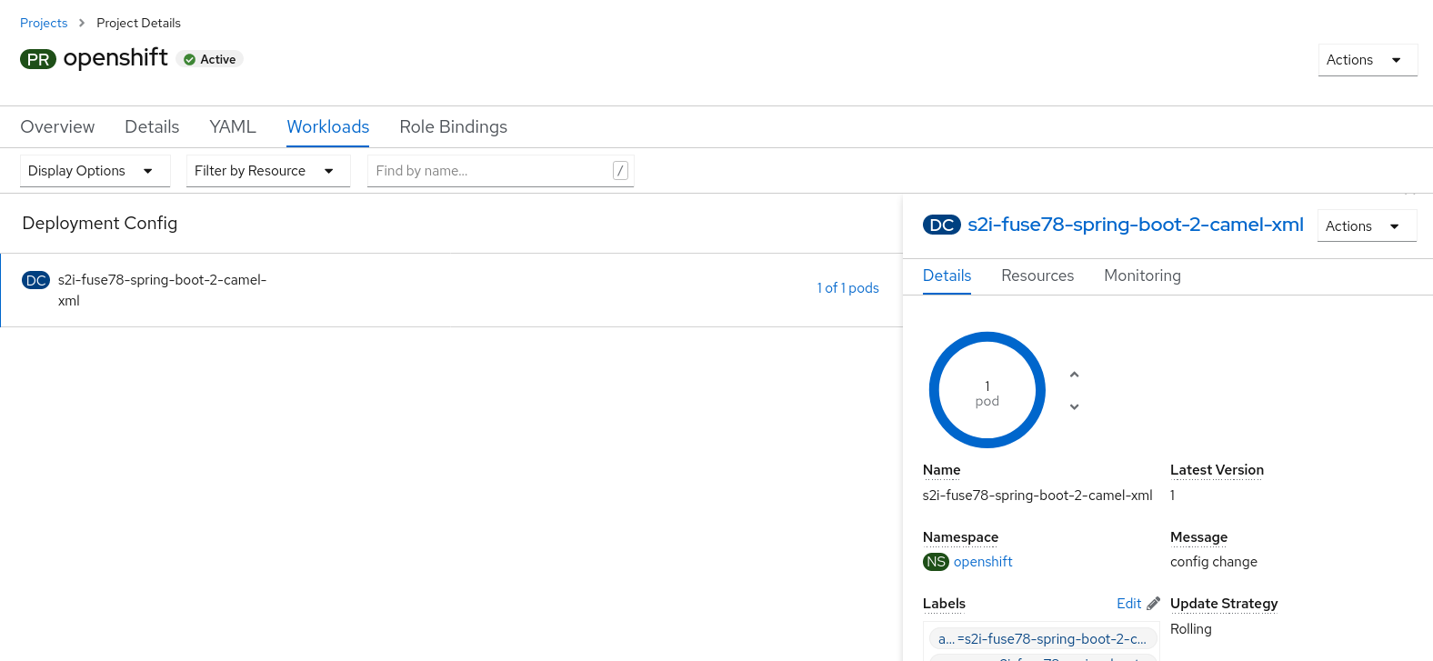This screenshot has height=661, width=1433.
Task: Click the name value under Name field
Action: point(1037,496)
